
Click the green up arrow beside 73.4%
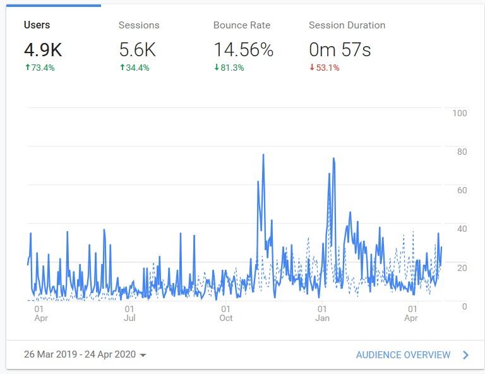click(27, 68)
